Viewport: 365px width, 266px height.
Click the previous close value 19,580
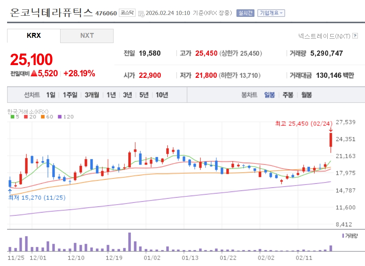(150, 53)
